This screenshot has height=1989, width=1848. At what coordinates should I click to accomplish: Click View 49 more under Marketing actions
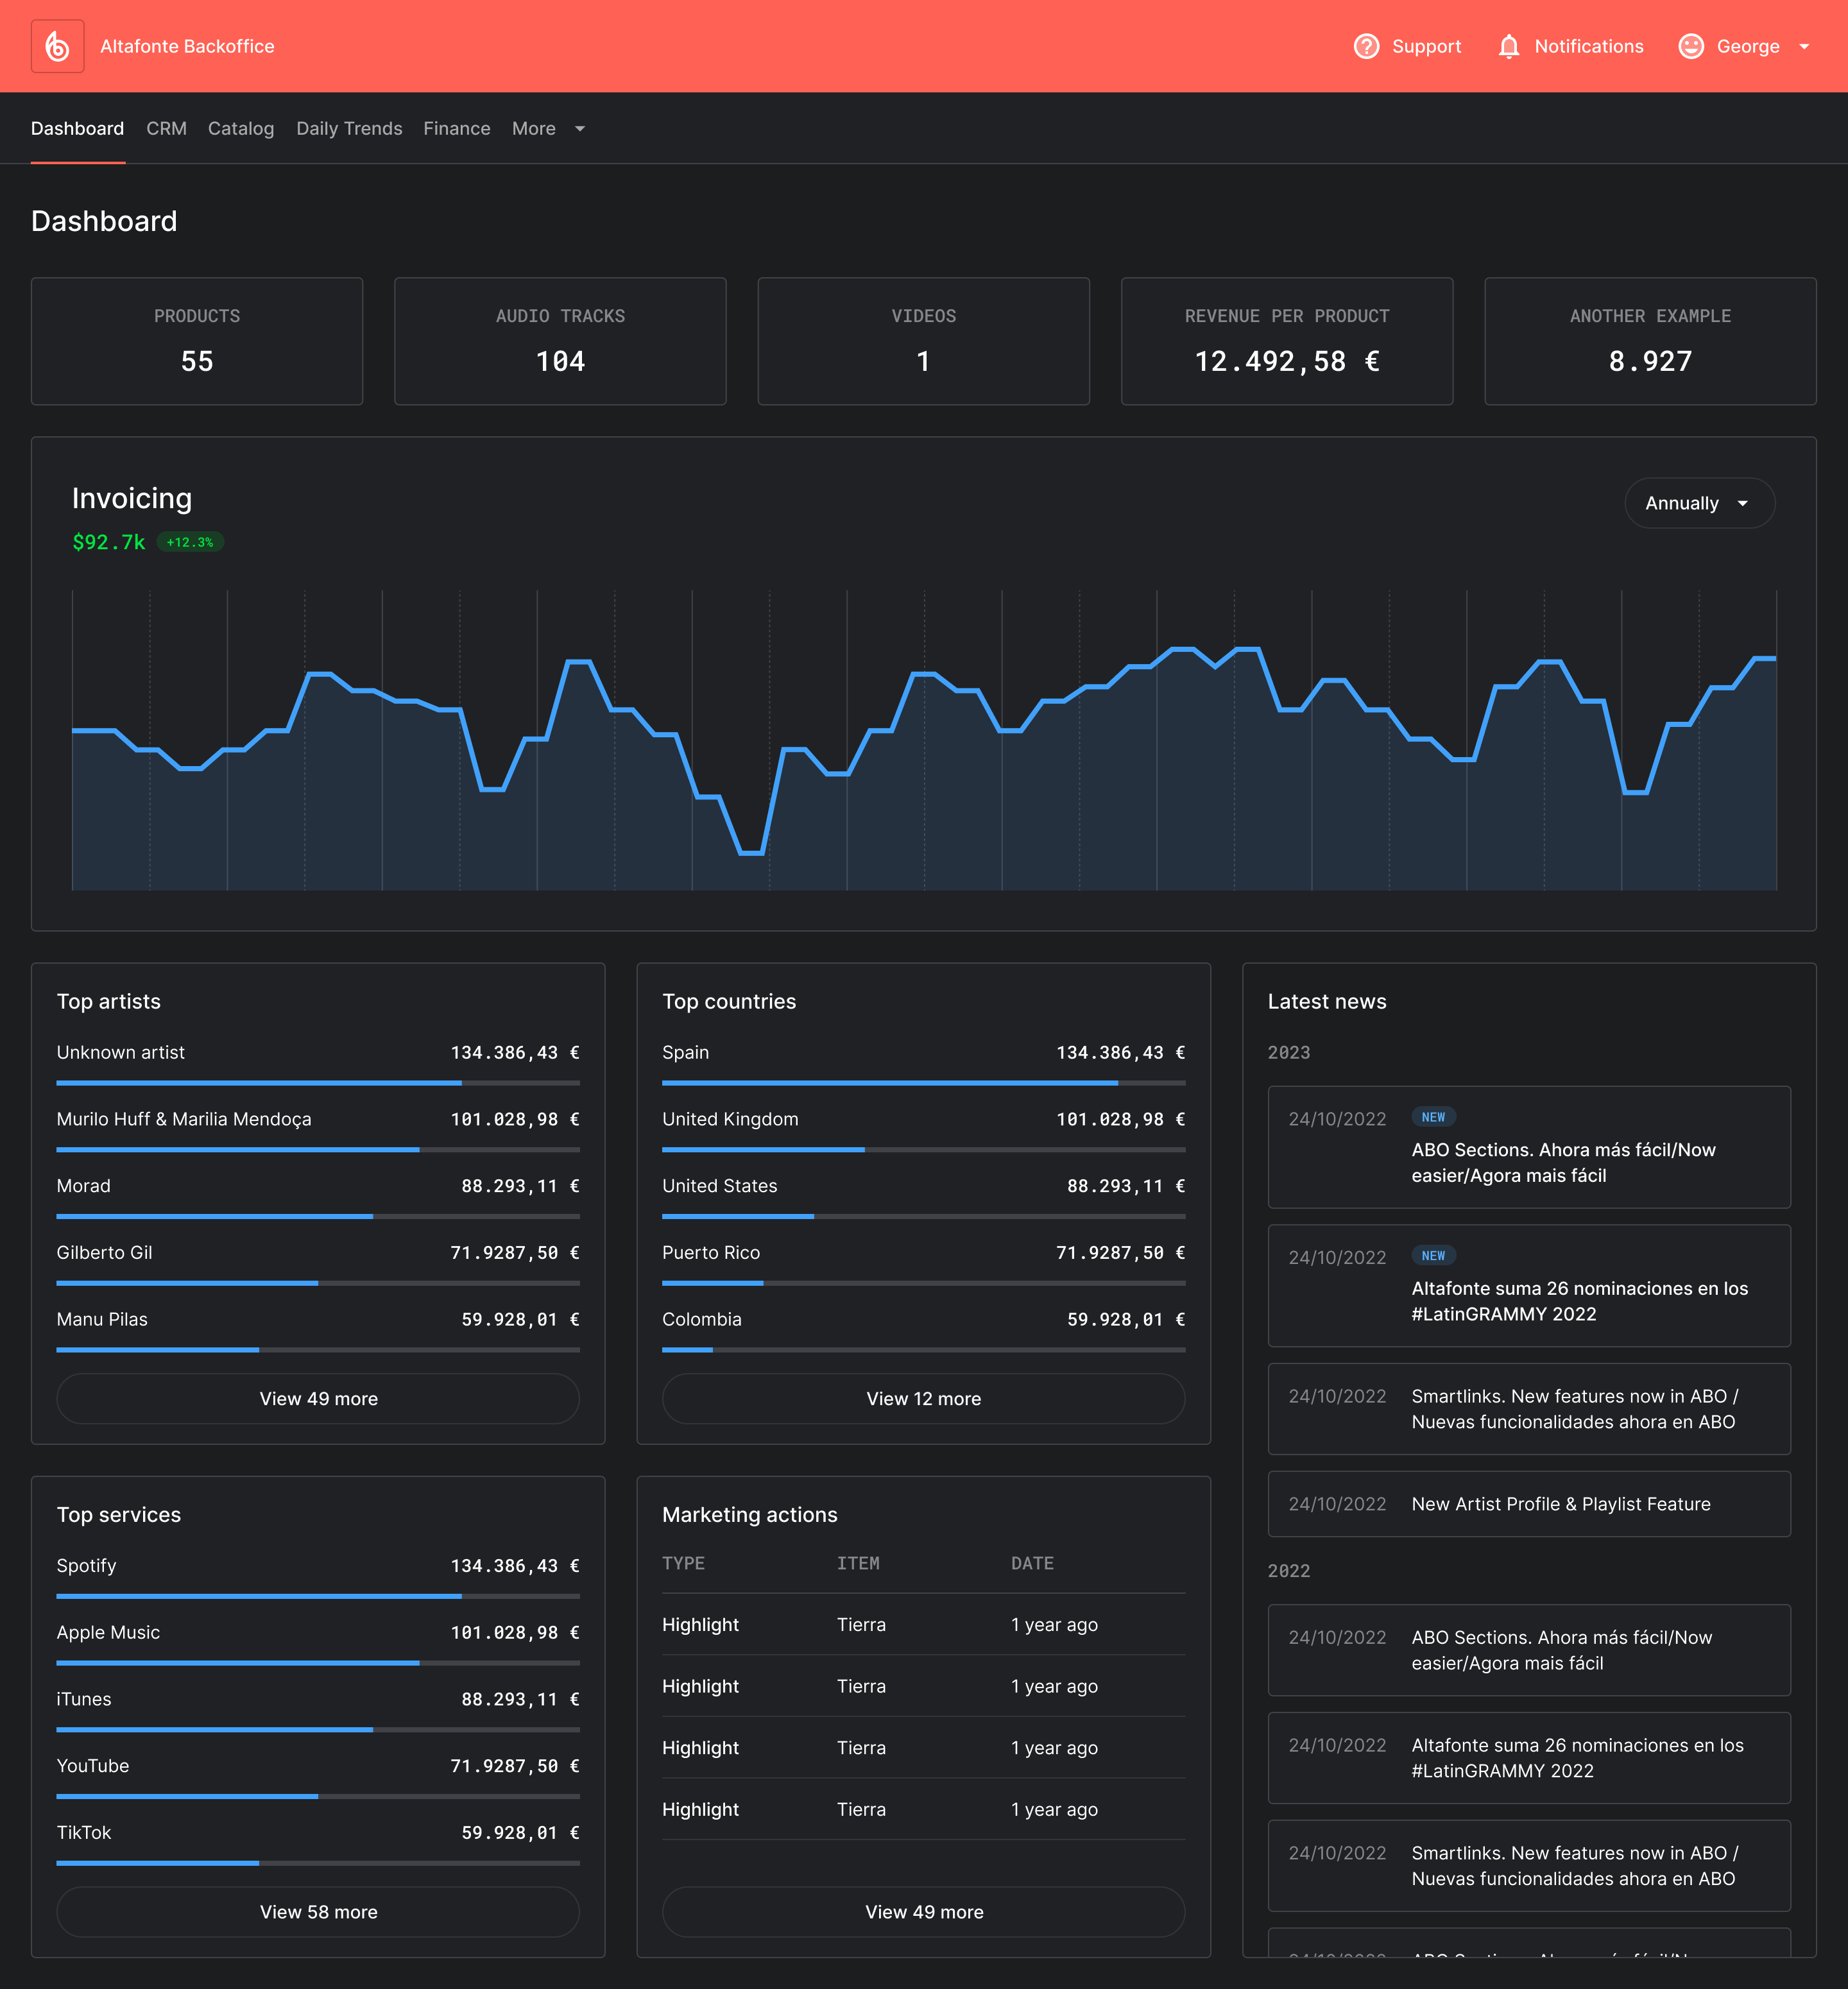[x=923, y=1911]
